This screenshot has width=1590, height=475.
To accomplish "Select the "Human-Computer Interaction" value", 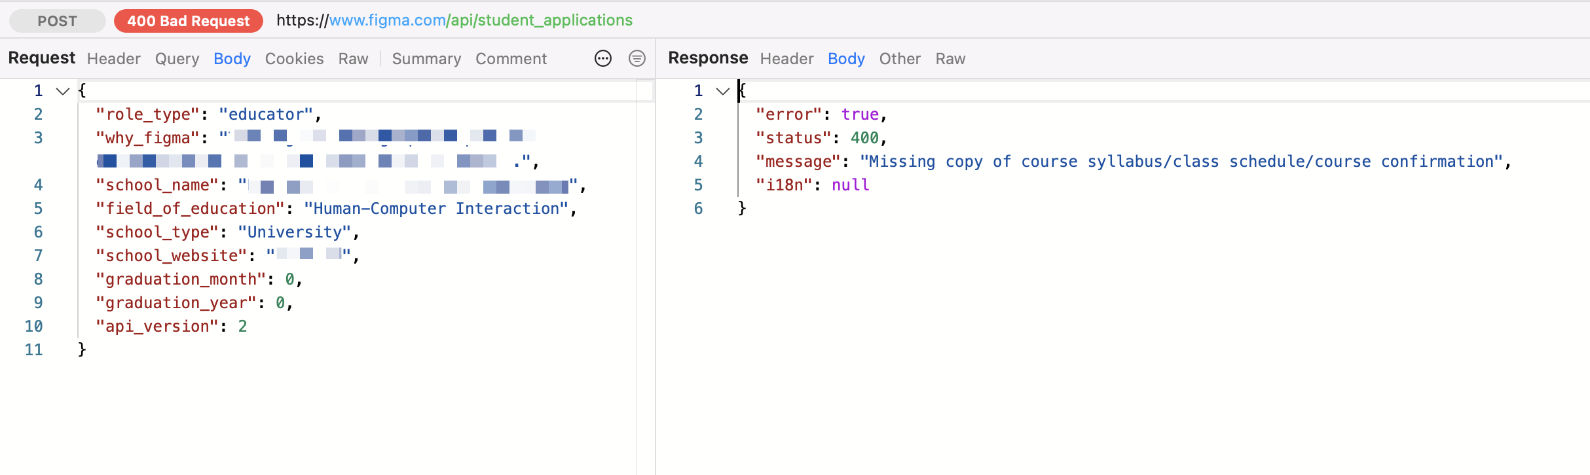I will click(436, 209).
